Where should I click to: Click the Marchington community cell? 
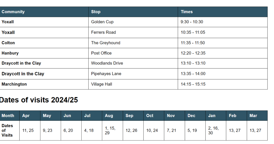click(x=44, y=84)
